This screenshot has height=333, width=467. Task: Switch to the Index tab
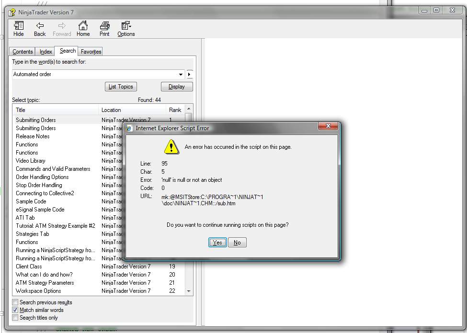tap(46, 52)
